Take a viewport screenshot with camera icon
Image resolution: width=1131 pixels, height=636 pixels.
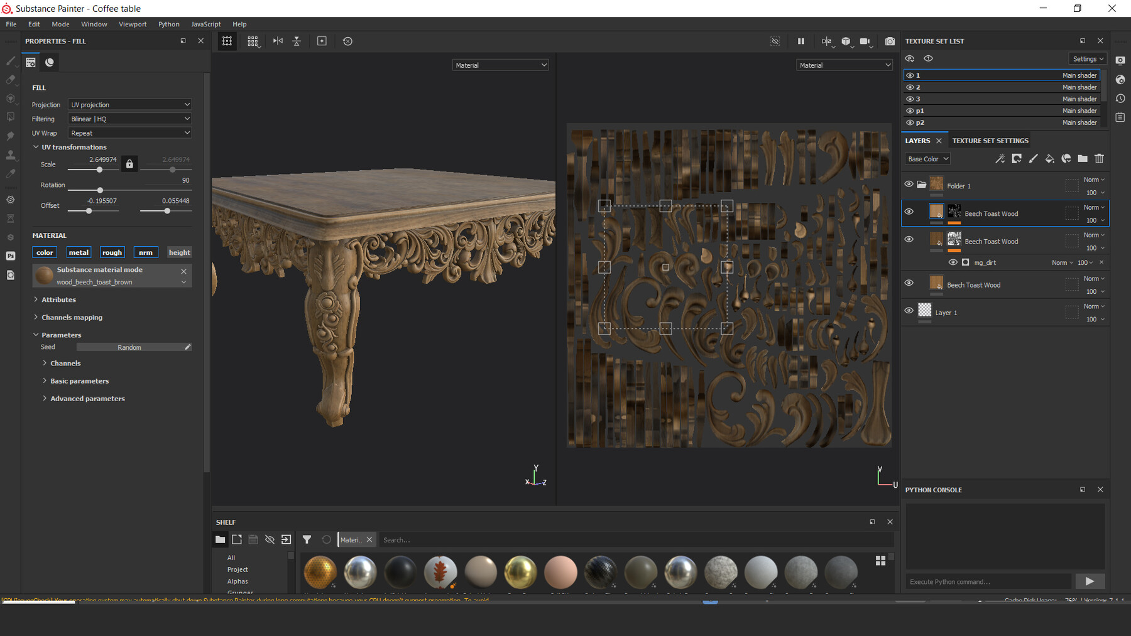coord(890,41)
